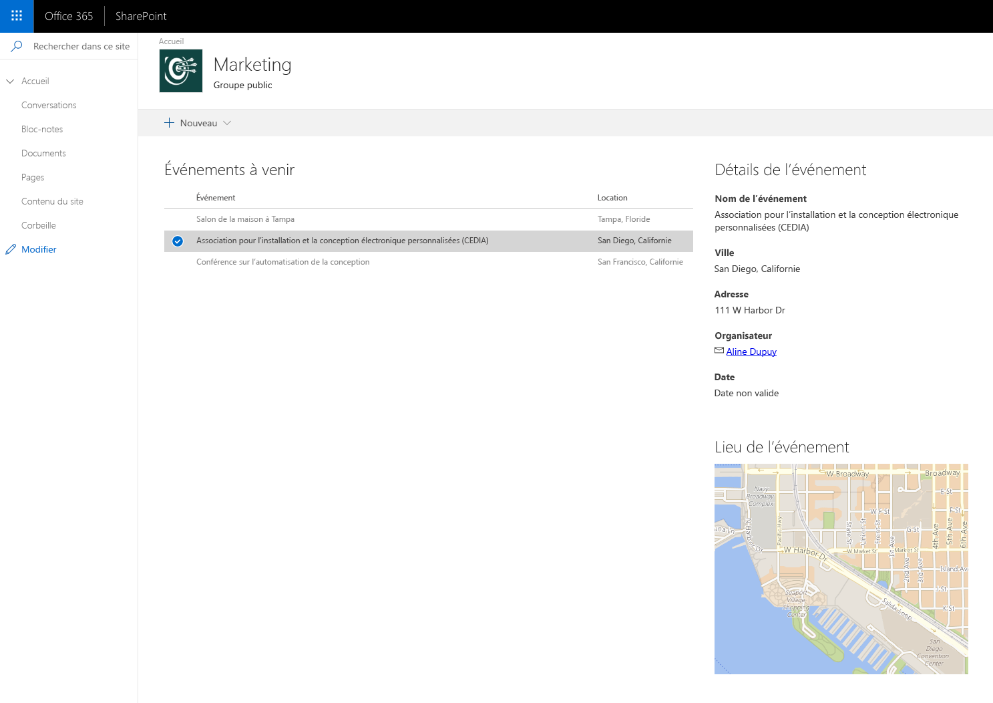Click the plus icon next to Nouveau

click(x=169, y=122)
